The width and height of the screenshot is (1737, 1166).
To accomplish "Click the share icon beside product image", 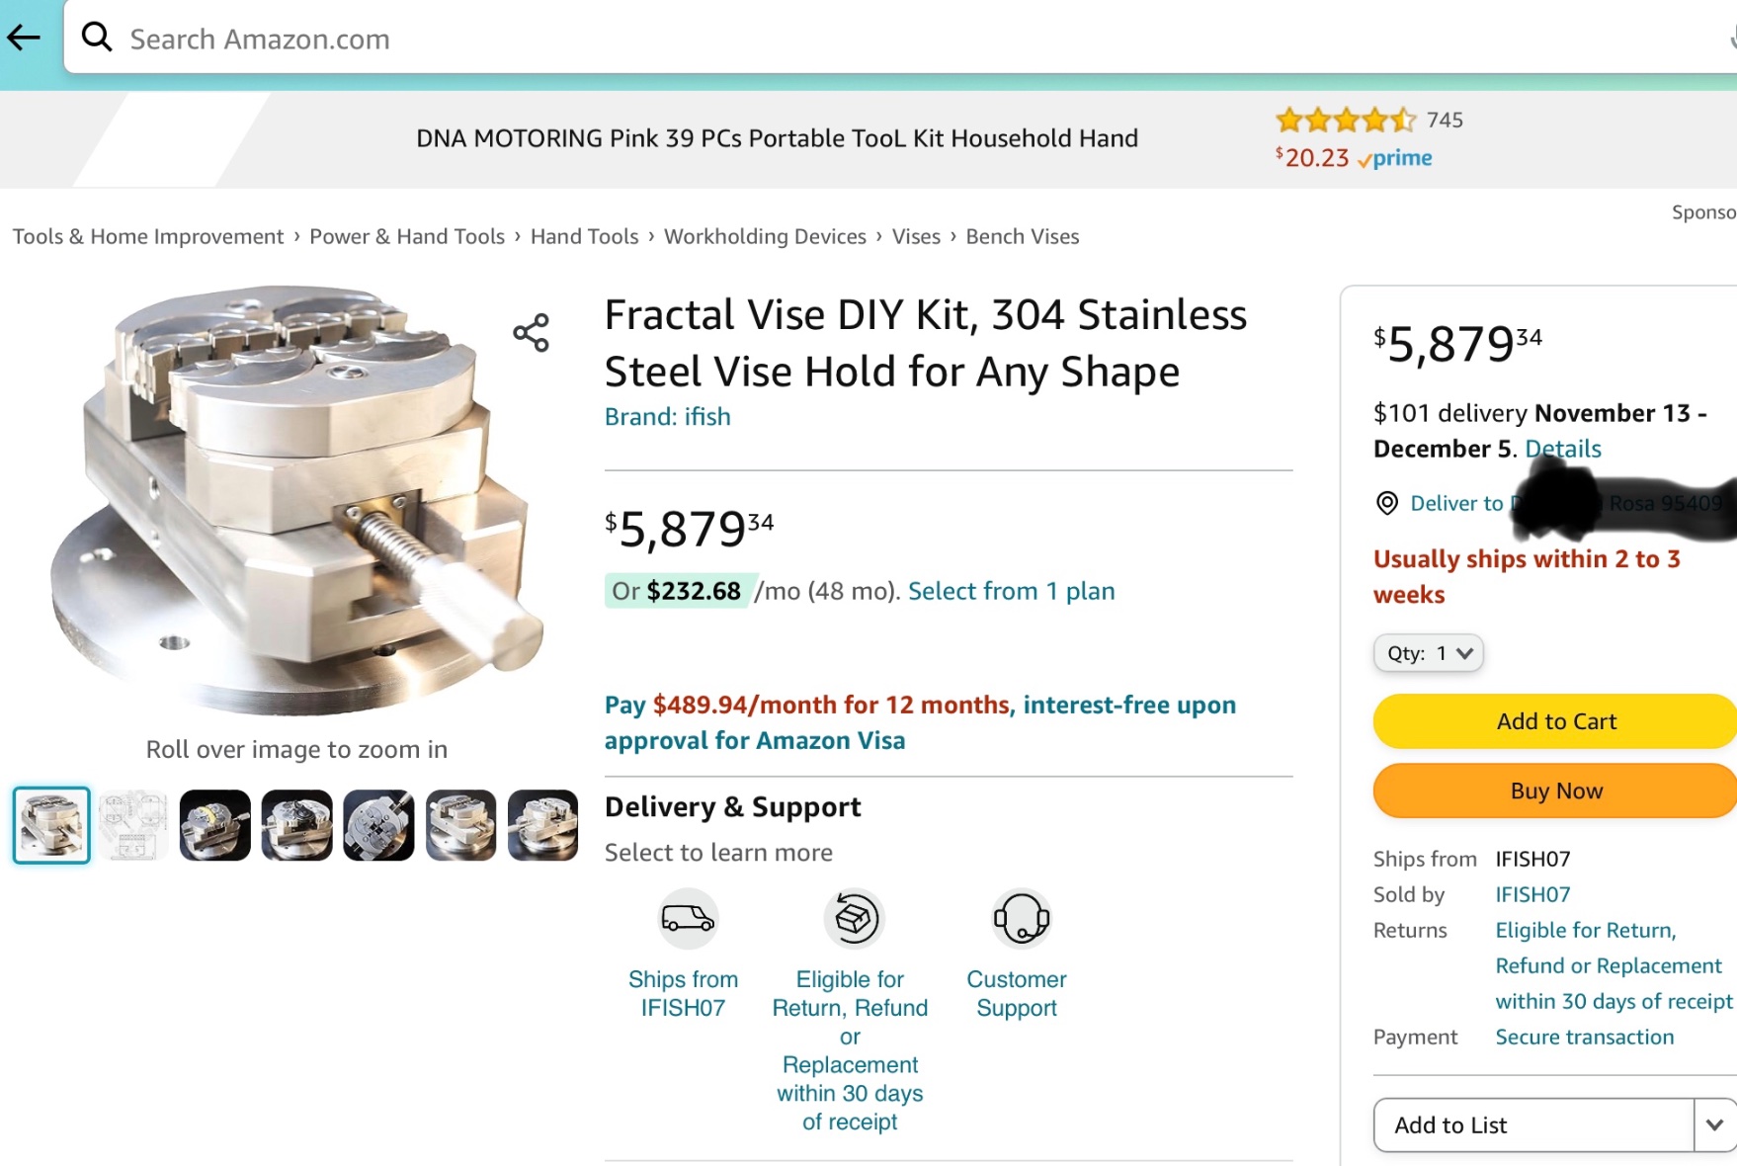I will pos(531,333).
